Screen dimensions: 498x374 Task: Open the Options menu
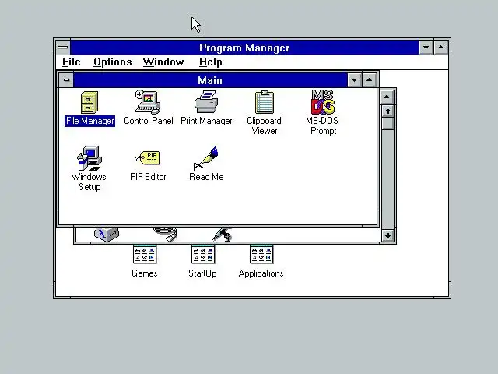tap(112, 62)
